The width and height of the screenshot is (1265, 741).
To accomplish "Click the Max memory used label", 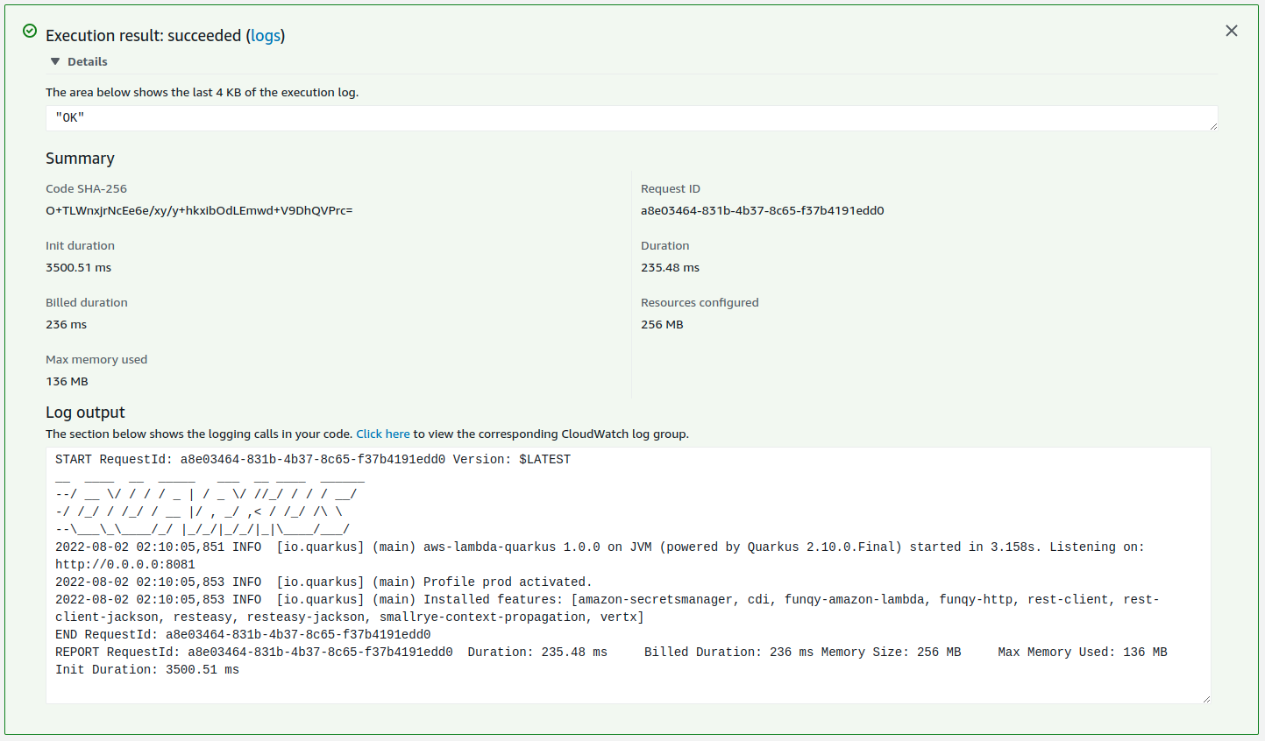I will 96,359.
